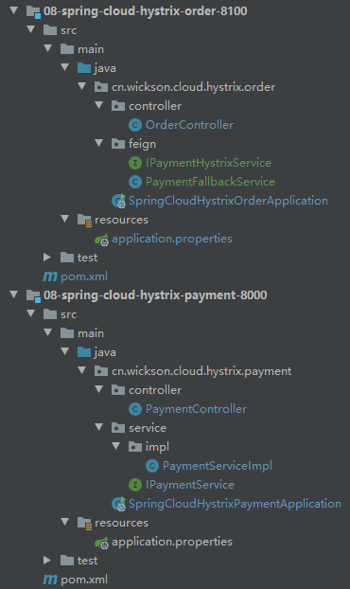
Task: Click package icon of cn.wickson.cloud.hystrix.payment
Action: coord(101,371)
